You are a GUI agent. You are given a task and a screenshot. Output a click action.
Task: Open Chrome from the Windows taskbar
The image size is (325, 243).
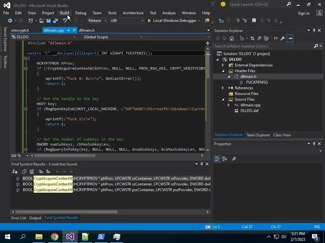(x=55, y=237)
